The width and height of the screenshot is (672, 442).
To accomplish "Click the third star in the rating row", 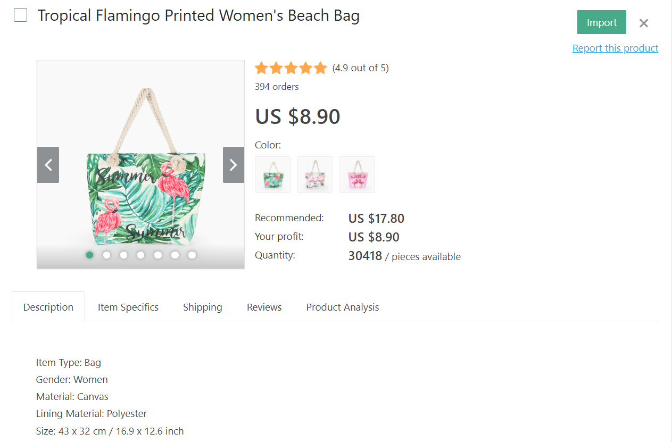I will click(x=291, y=68).
